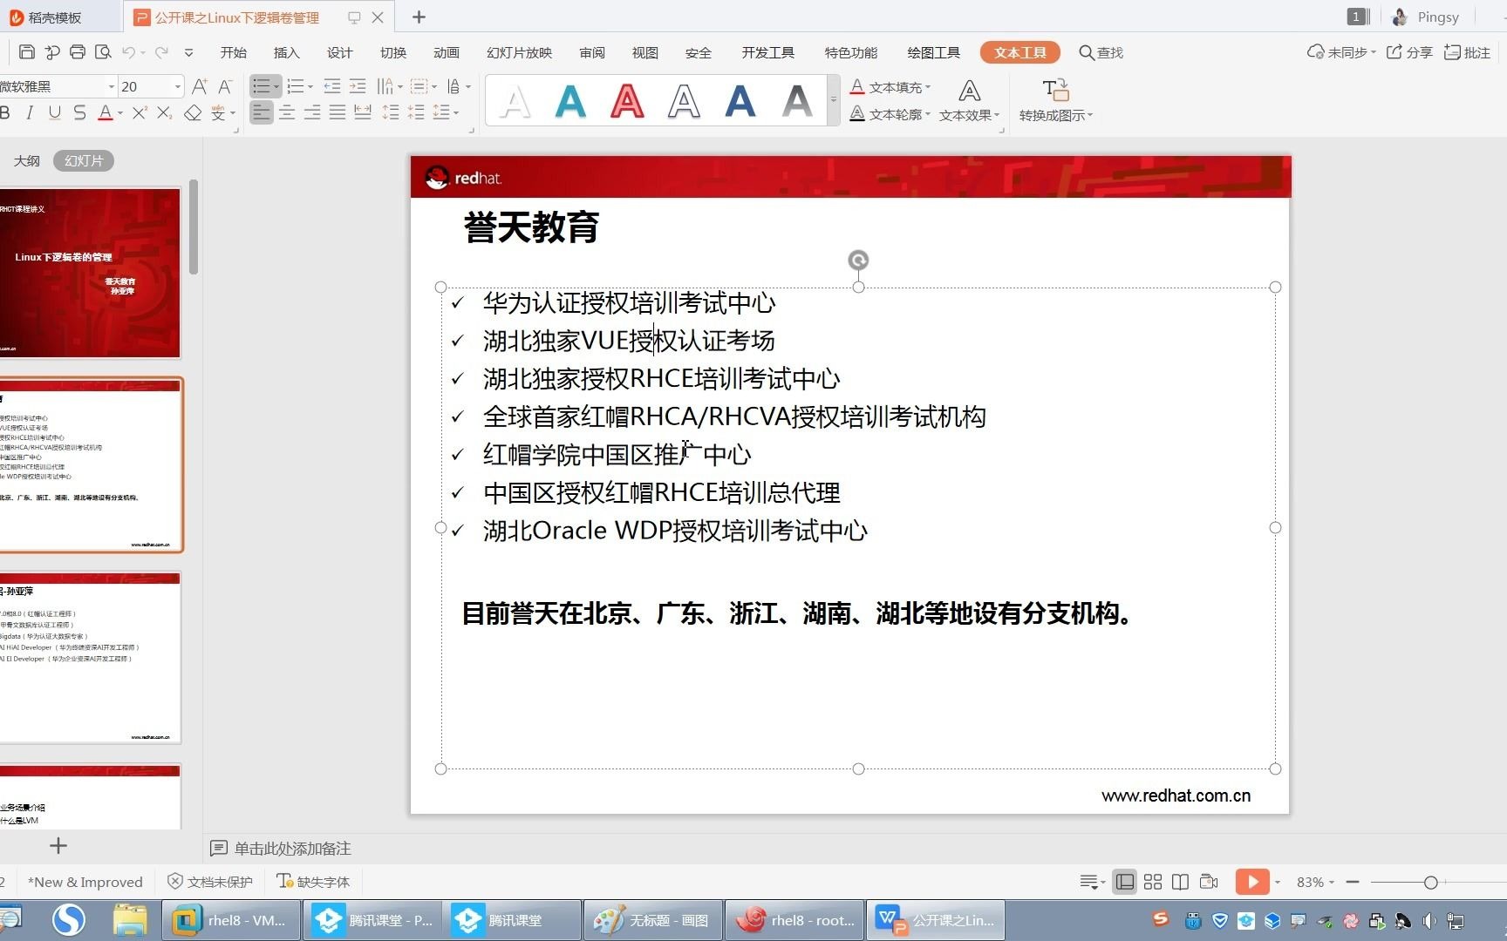
Task: Clear formatting with the eraser icon
Action: pyautogui.click(x=193, y=112)
